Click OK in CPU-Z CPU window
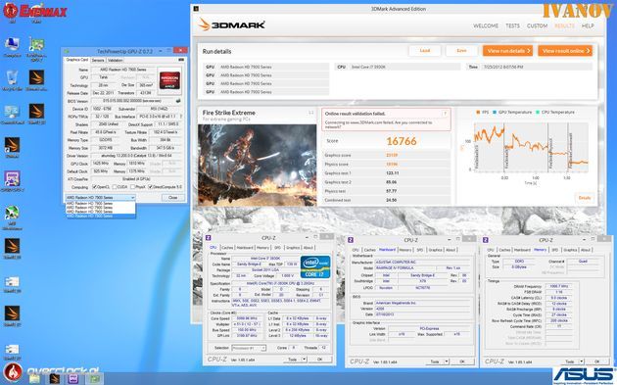The width and height of the screenshot is (617, 385). (x=319, y=360)
